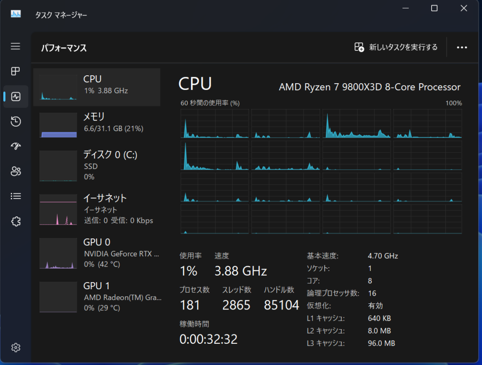Click the Task Manager app icon in title bar
Image resolution: width=482 pixels, height=365 pixels.
pos(16,14)
